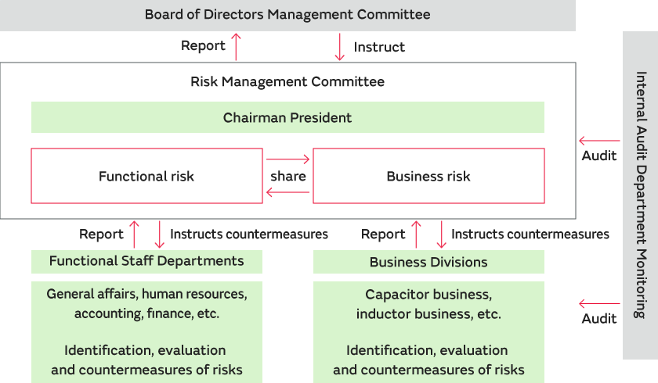Click the Chairman President green bar
This screenshot has width=658, height=383.
tap(287, 118)
